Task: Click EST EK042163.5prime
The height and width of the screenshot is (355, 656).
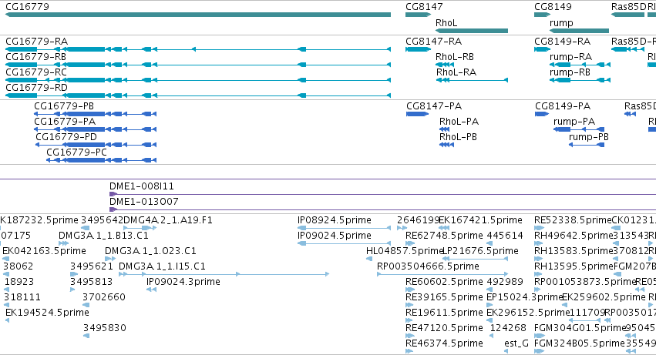Action: click(x=5, y=259)
